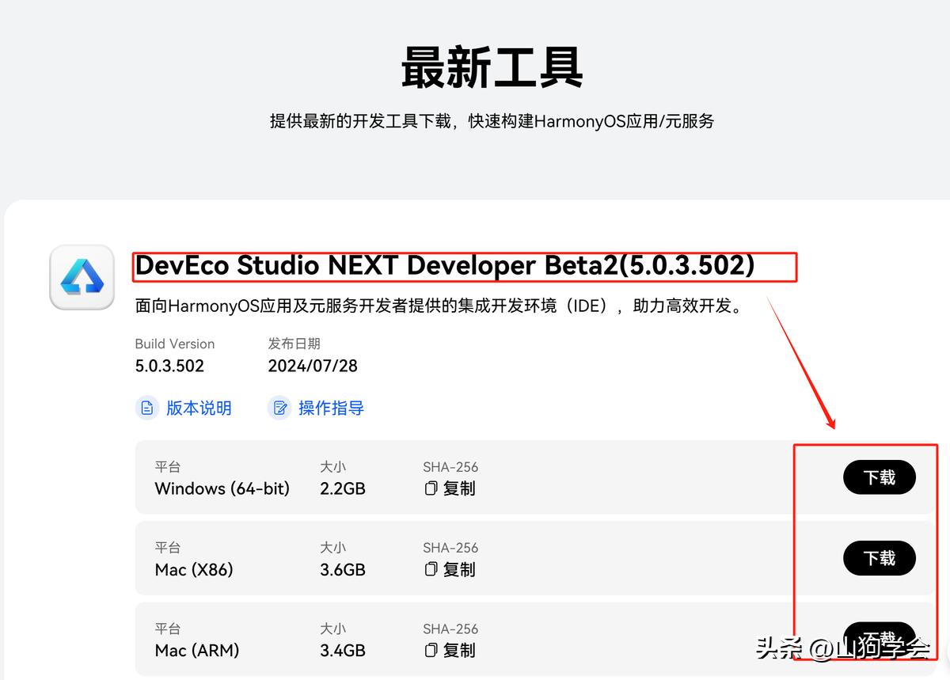Image resolution: width=950 pixels, height=680 pixels.
Task: Click the IDE description line under the title
Action: 439,306
